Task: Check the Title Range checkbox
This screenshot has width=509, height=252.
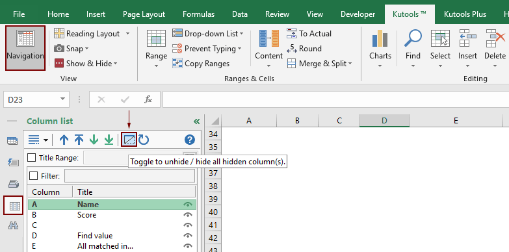Action: tap(31, 158)
